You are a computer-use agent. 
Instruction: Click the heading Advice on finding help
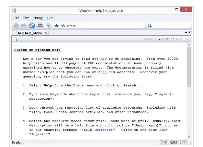coord(37,50)
